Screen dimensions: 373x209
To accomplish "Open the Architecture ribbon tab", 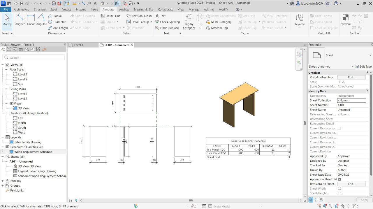I will [x=22, y=10].
